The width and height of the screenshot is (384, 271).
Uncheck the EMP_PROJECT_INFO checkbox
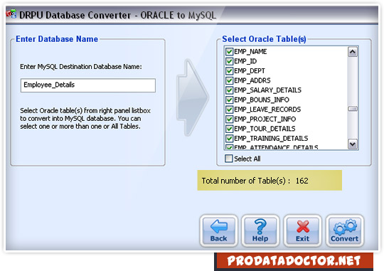(229, 119)
